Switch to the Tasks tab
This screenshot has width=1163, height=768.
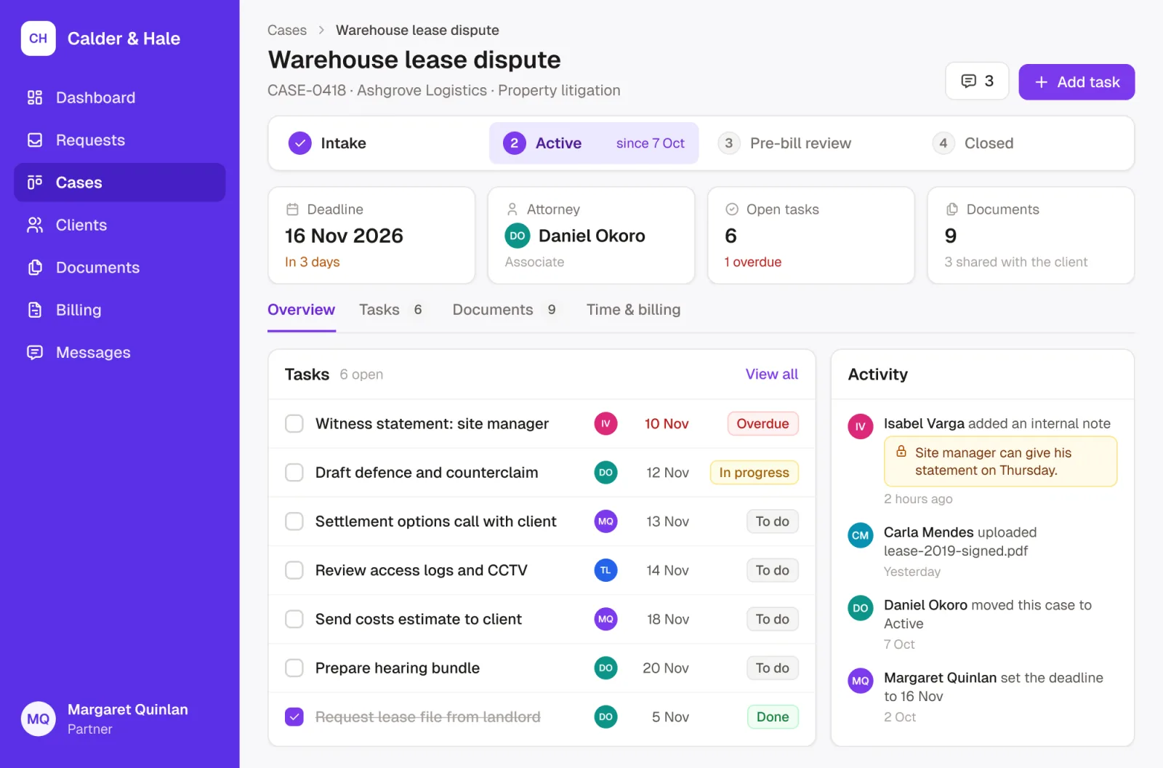point(391,310)
